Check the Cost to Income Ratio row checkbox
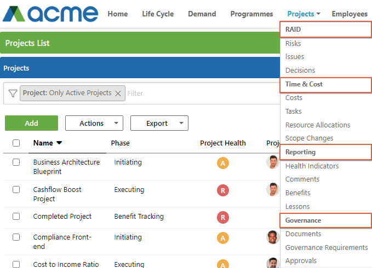 click(16, 264)
